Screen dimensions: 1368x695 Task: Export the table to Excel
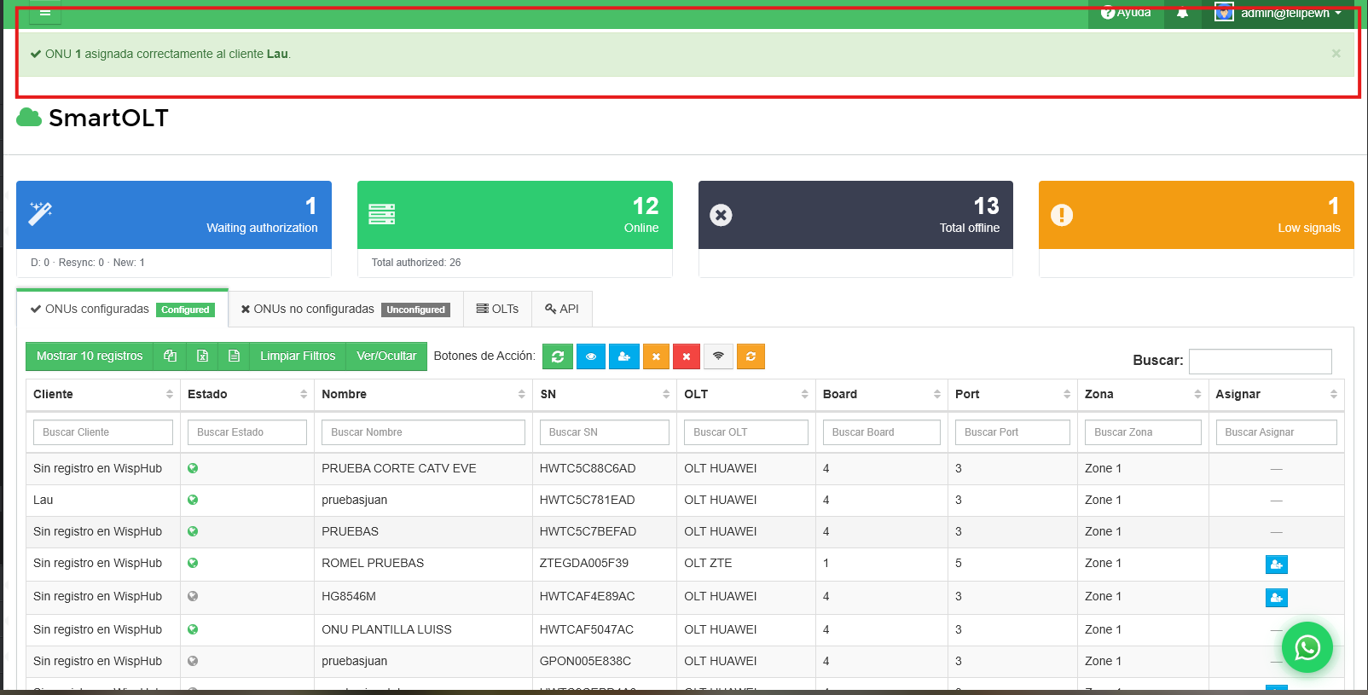coord(202,356)
